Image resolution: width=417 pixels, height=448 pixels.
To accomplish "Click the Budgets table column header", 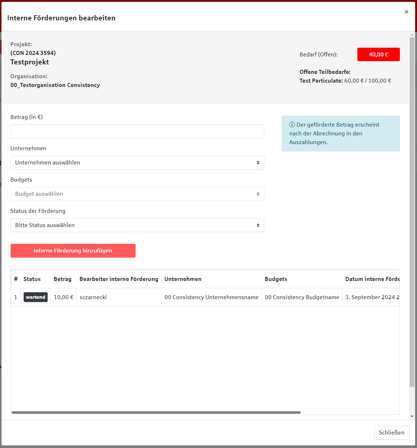I will (276, 279).
